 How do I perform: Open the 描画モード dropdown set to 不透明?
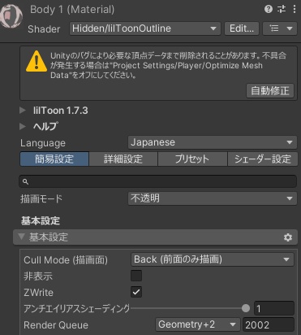pos(213,198)
